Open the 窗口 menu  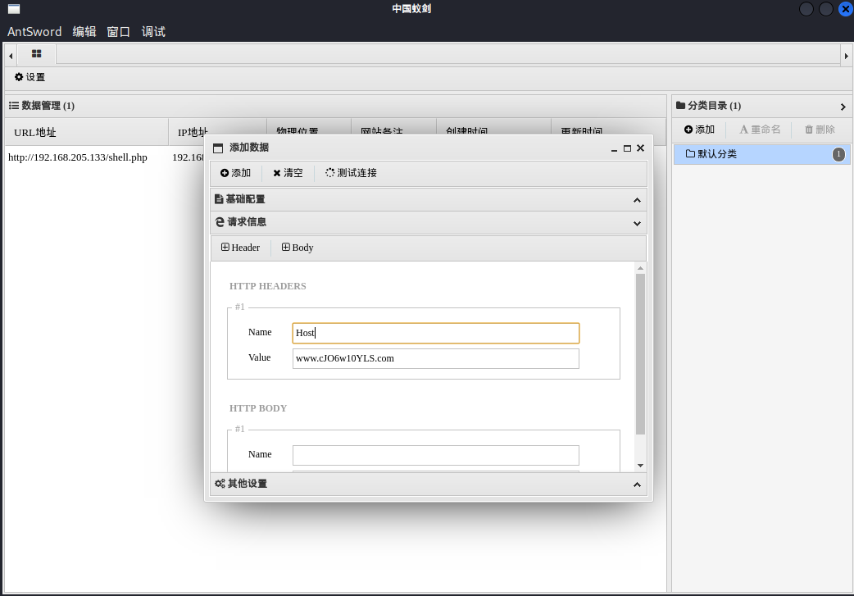(x=118, y=32)
